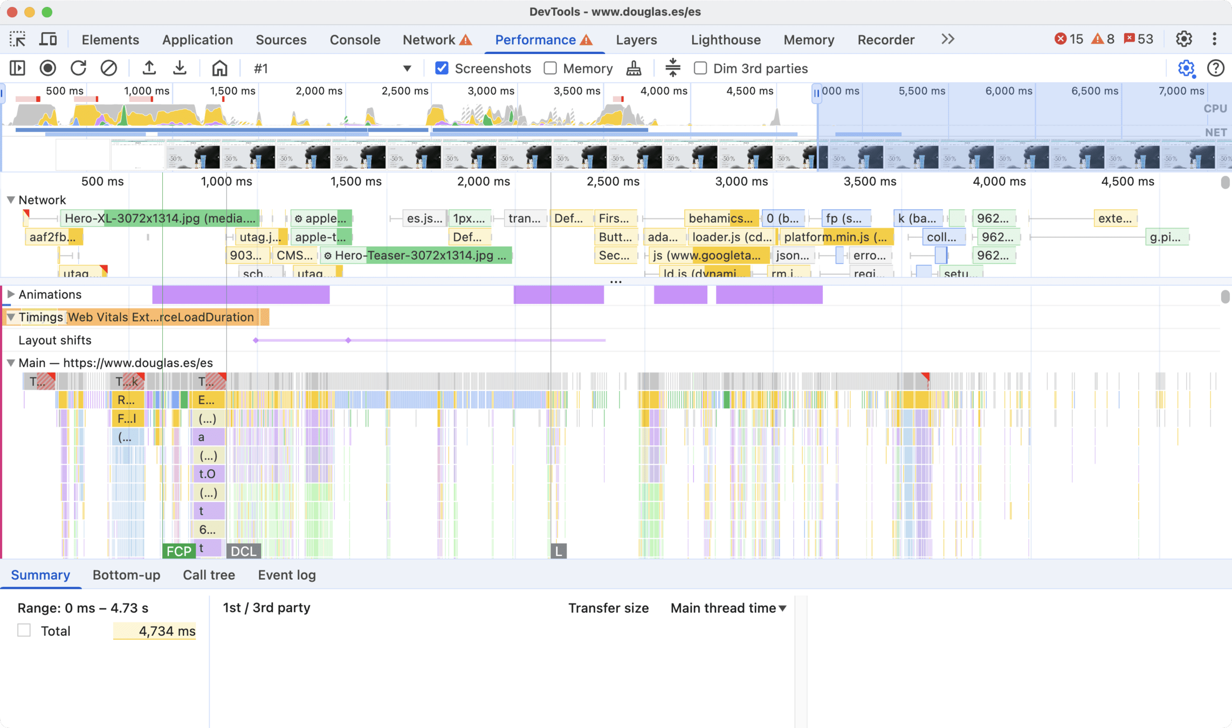Screen dimensions: 1232x728
Task: Switch to the Bottom-up tab
Action: (x=126, y=575)
